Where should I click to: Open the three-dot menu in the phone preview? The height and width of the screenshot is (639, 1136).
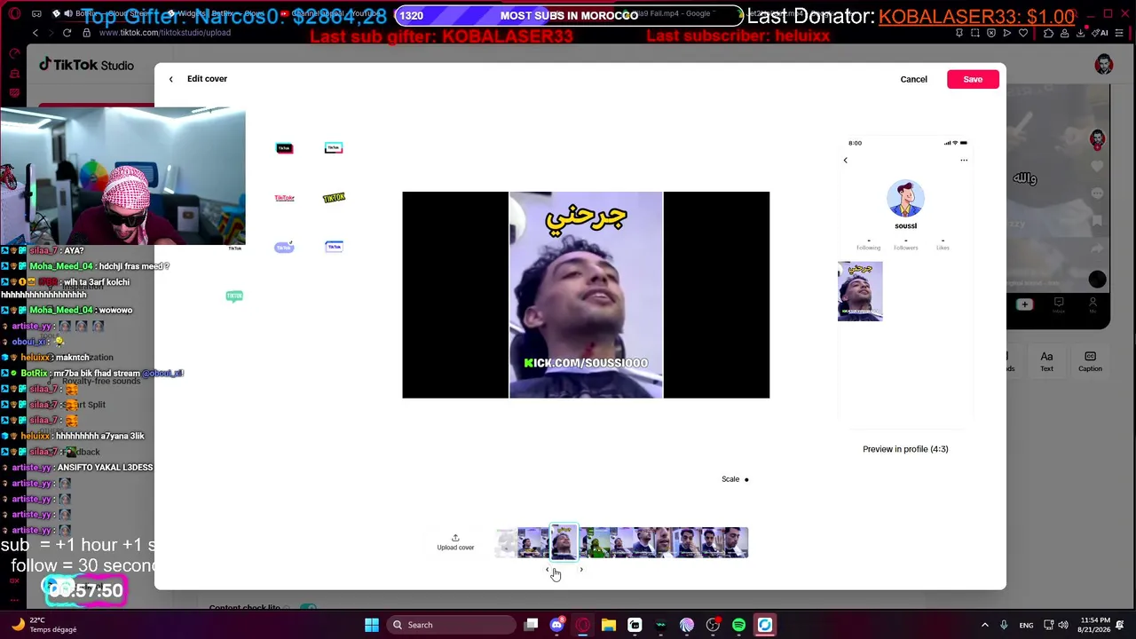point(964,161)
